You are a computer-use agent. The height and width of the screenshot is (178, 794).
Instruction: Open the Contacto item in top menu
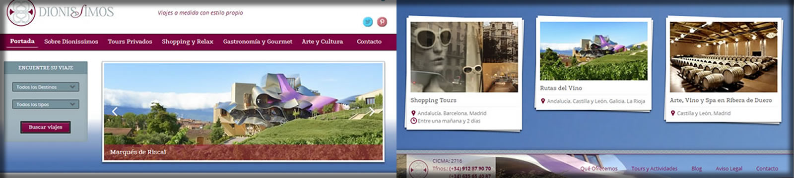(x=369, y=42)
